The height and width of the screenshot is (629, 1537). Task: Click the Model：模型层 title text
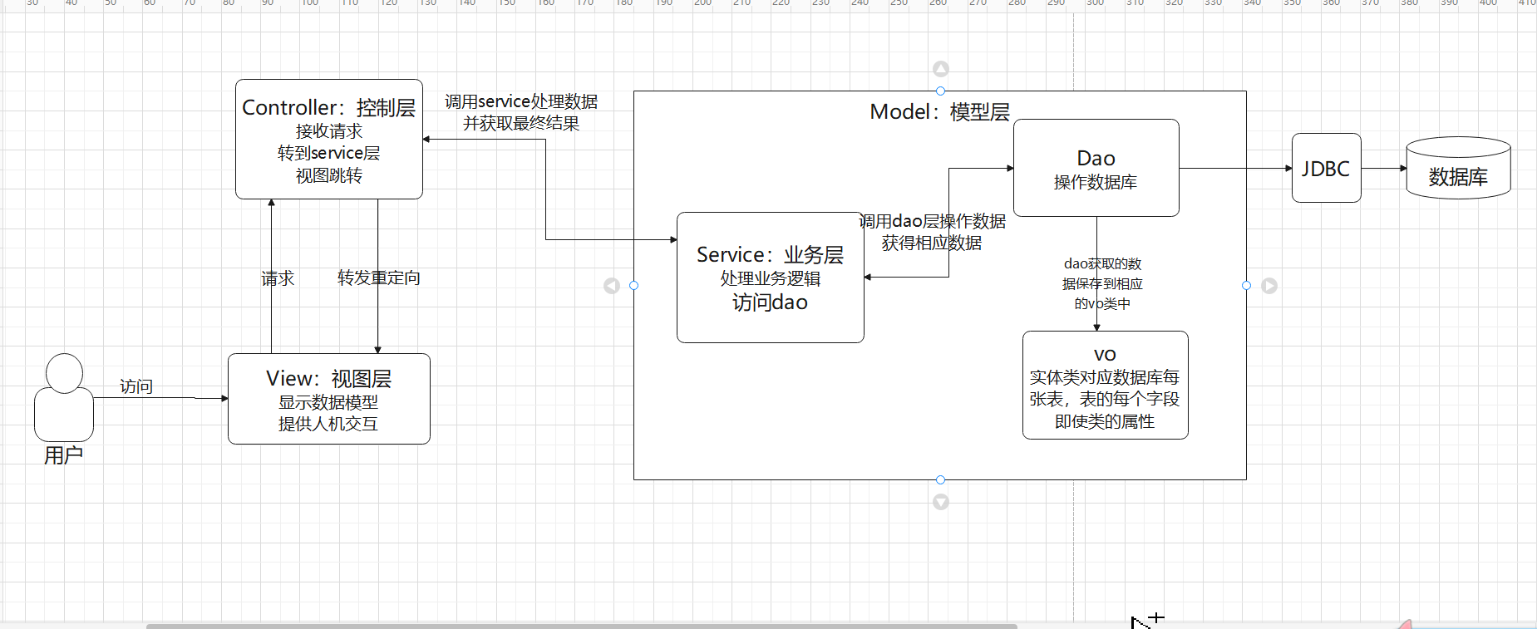[x=940, y=111]
